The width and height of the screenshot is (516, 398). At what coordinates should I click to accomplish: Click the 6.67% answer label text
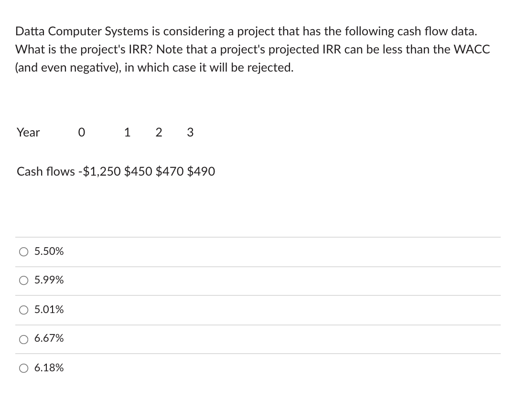click(49, 338)
